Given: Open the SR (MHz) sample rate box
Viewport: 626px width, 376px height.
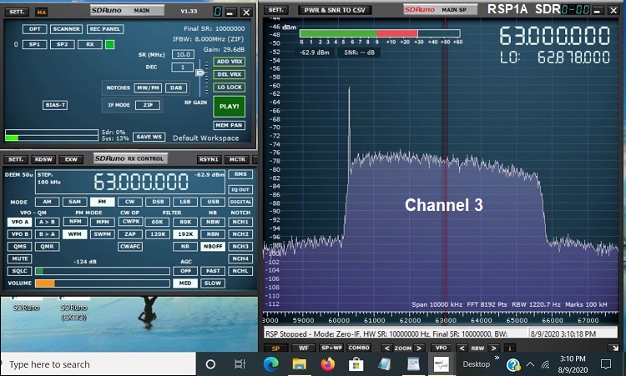Looking at the screenshot, I should 182,54.
